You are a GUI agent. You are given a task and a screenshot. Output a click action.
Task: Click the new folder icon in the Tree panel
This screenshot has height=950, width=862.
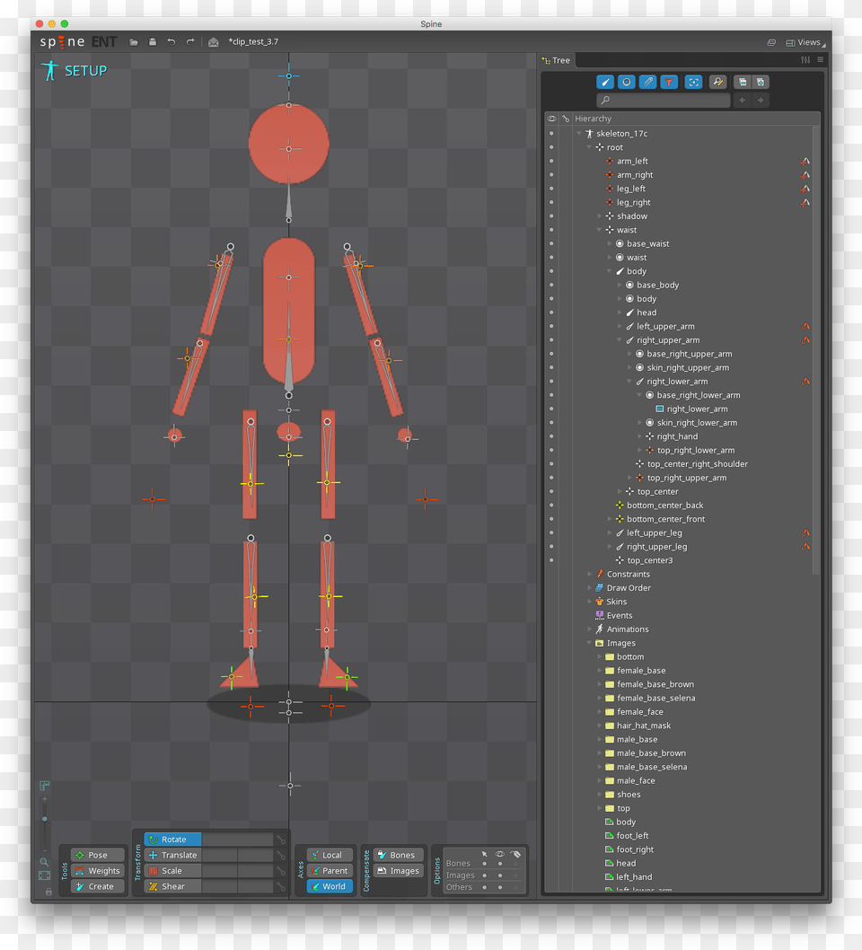742,82
